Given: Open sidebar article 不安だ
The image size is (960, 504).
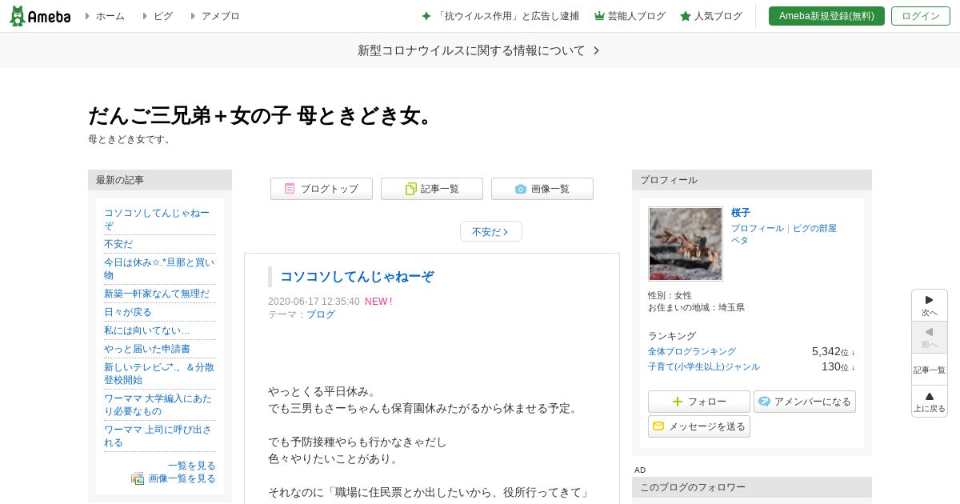Looking at the screenshot, I should [118, 244].
